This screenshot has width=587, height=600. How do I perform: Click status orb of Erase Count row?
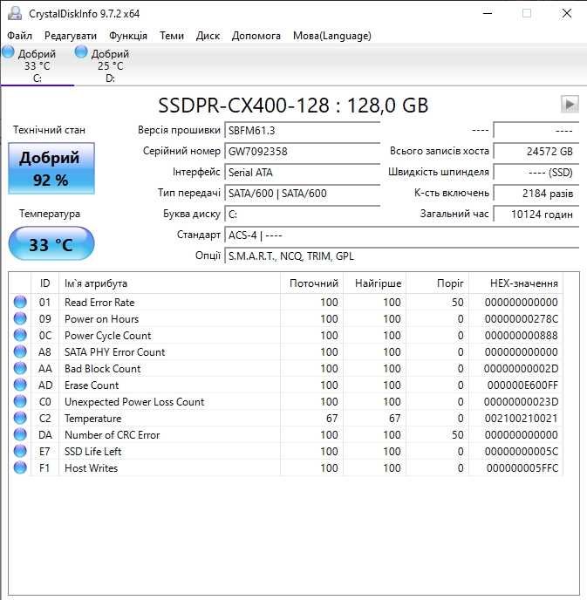click(20, 385)
